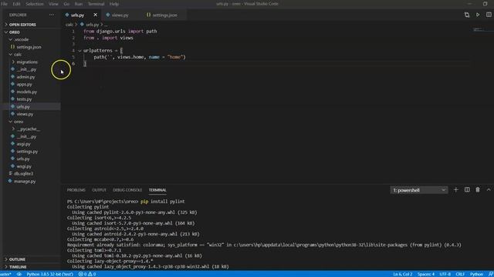Change file encoding UTF-8
This screenshot has width=494, height=277.
tap(445, 274)
